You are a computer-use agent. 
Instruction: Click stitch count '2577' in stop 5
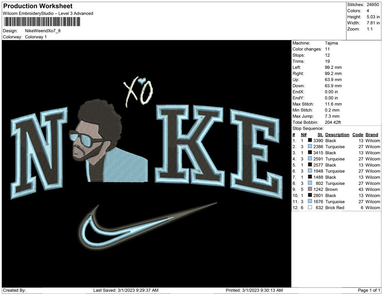coord(318,165)
